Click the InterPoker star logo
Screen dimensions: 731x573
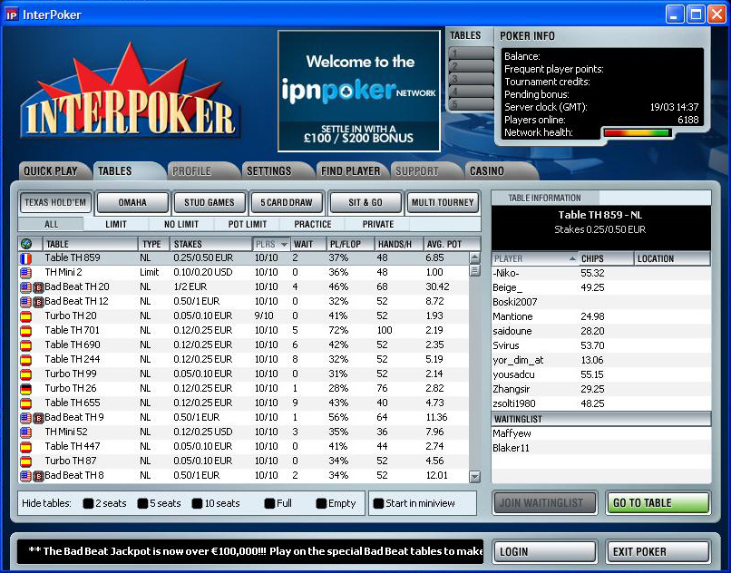tap(130, 91)
